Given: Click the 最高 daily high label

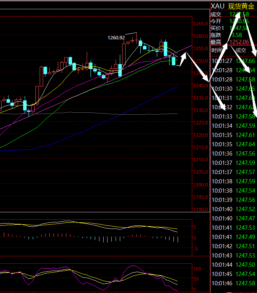Looking at the screenshot, I should click(216, 42).
